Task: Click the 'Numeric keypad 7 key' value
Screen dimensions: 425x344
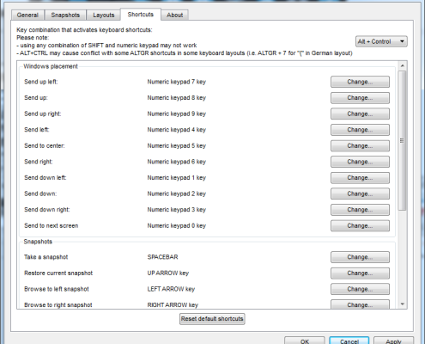Action: pos(177,82)
